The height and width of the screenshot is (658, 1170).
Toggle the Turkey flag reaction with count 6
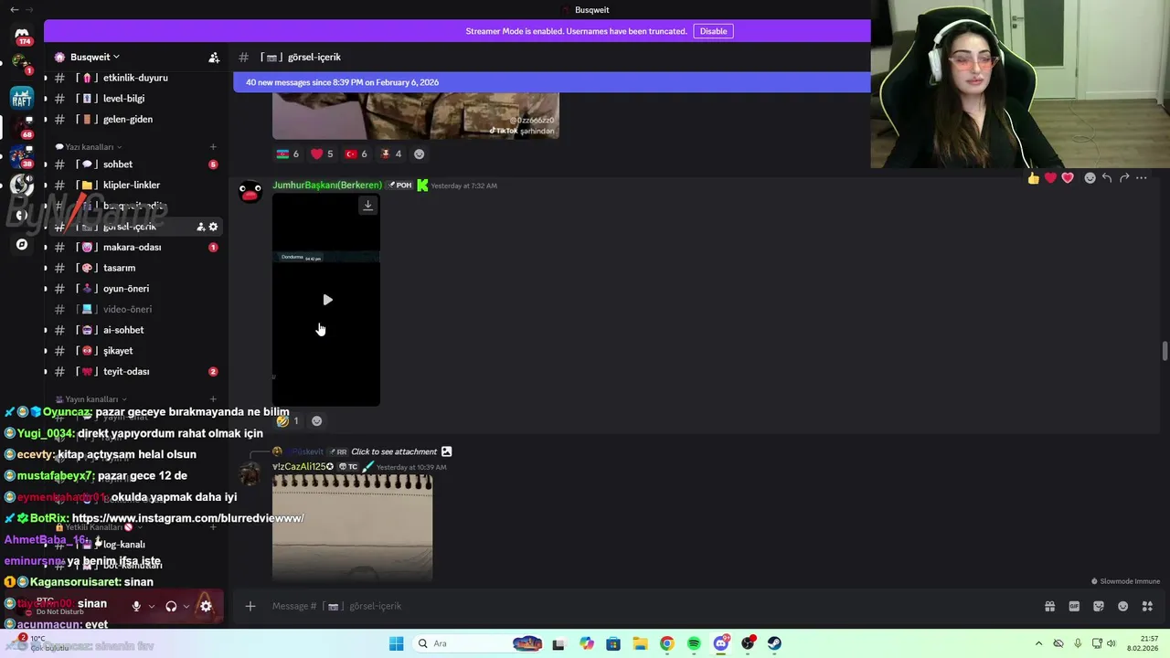pyautogui.click(x=356, y=154)
